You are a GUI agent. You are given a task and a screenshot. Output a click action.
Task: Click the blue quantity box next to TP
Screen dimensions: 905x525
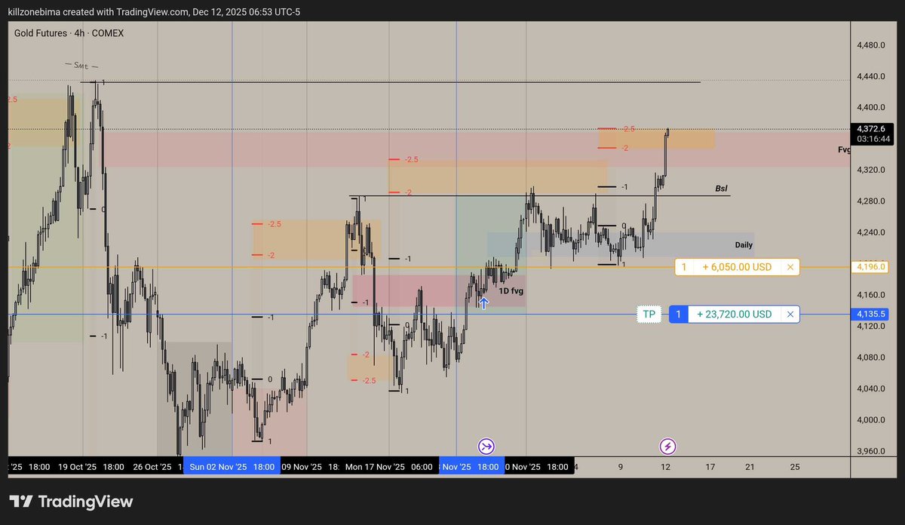pyautogui.click(x=678, y=315)
